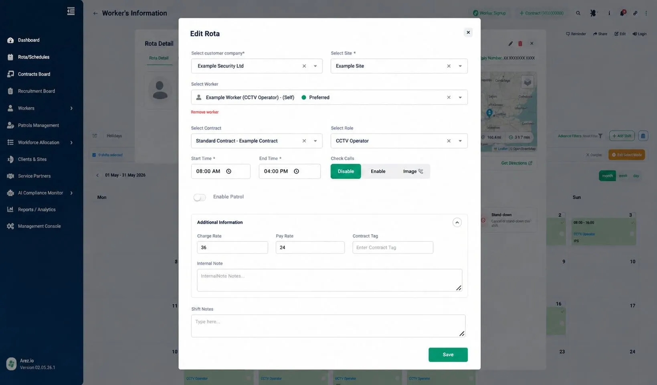Open the customer company dropdown arrow

[x=315, y=66]
